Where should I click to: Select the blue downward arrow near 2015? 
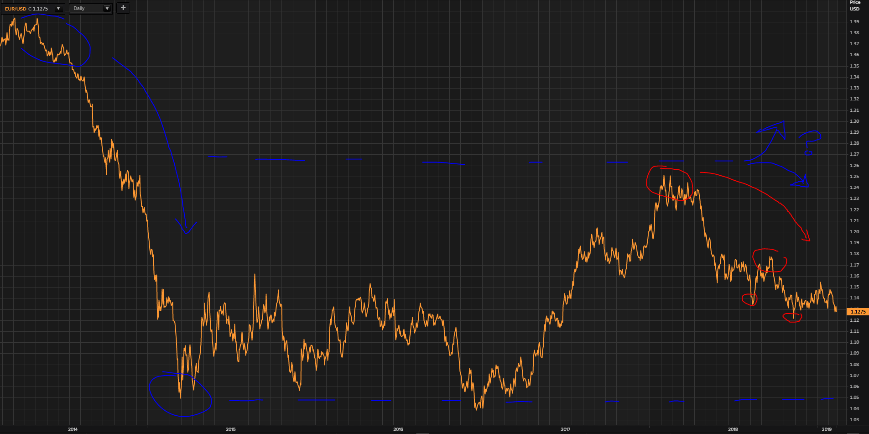185,224
